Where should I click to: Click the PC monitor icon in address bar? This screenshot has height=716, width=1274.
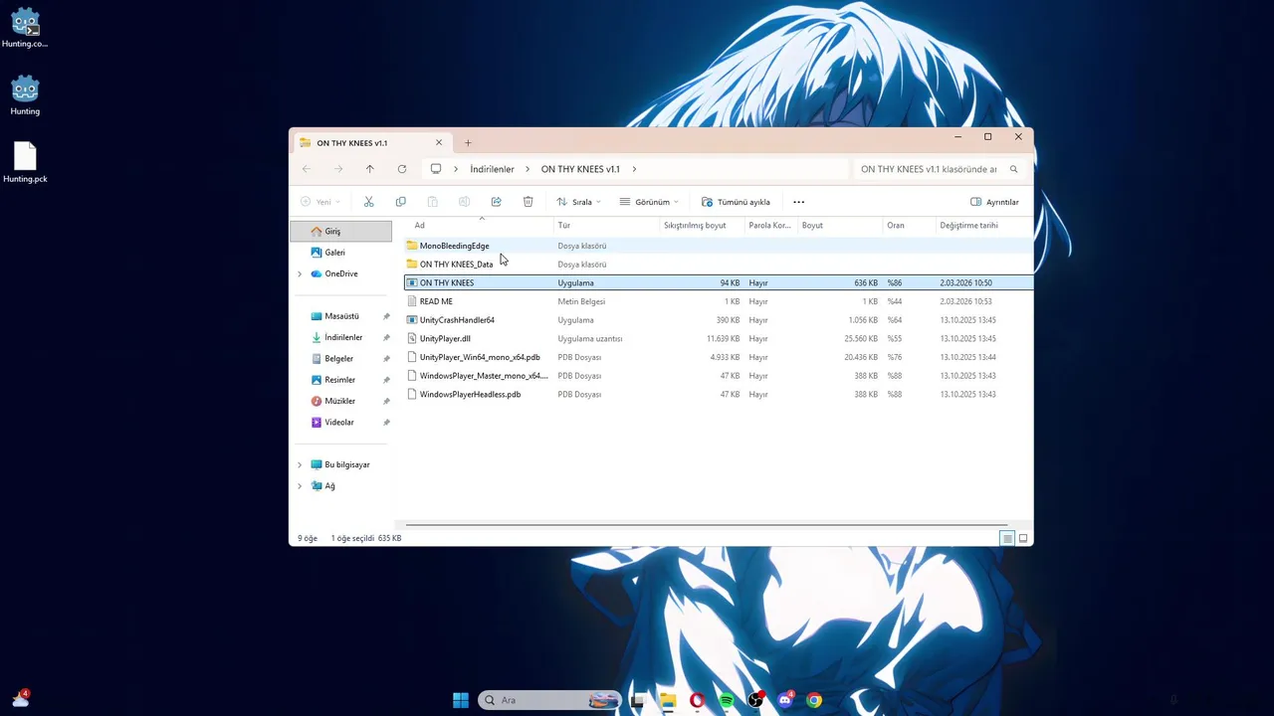[436, 169]
